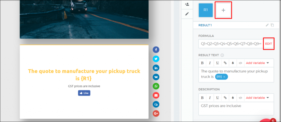Share on Google Plus
The image size is (281, 122).
coord(156,113)
